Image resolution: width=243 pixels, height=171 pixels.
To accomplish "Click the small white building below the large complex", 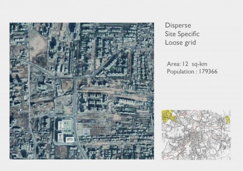I will coord(69,140).
